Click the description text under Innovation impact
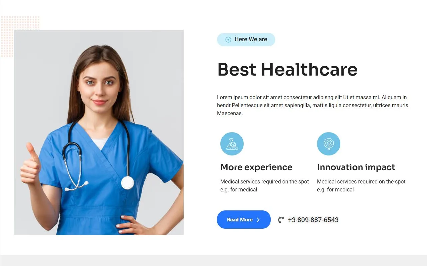The image size is (427, 266). point(361,186)
